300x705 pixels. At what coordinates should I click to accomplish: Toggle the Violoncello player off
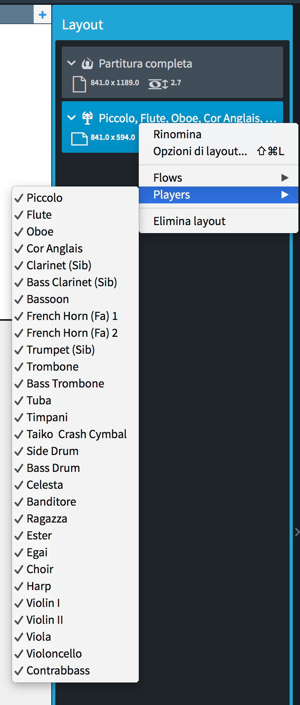pos(54,654)
